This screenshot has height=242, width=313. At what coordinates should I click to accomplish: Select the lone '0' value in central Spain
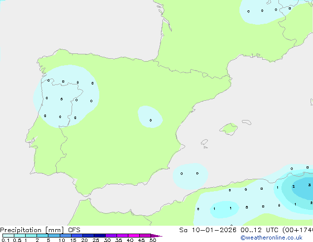(151, 120)
